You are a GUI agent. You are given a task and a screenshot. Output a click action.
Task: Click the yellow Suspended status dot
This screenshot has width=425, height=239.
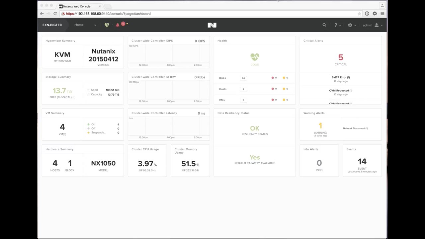[88, 132]
